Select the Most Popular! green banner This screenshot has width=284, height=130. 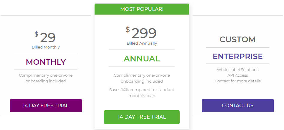(x=142, y=9)
